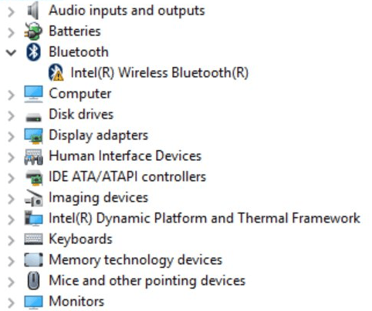Click the Disk drives icon
Screen dimensions: 372x311
tap(33, 118)
